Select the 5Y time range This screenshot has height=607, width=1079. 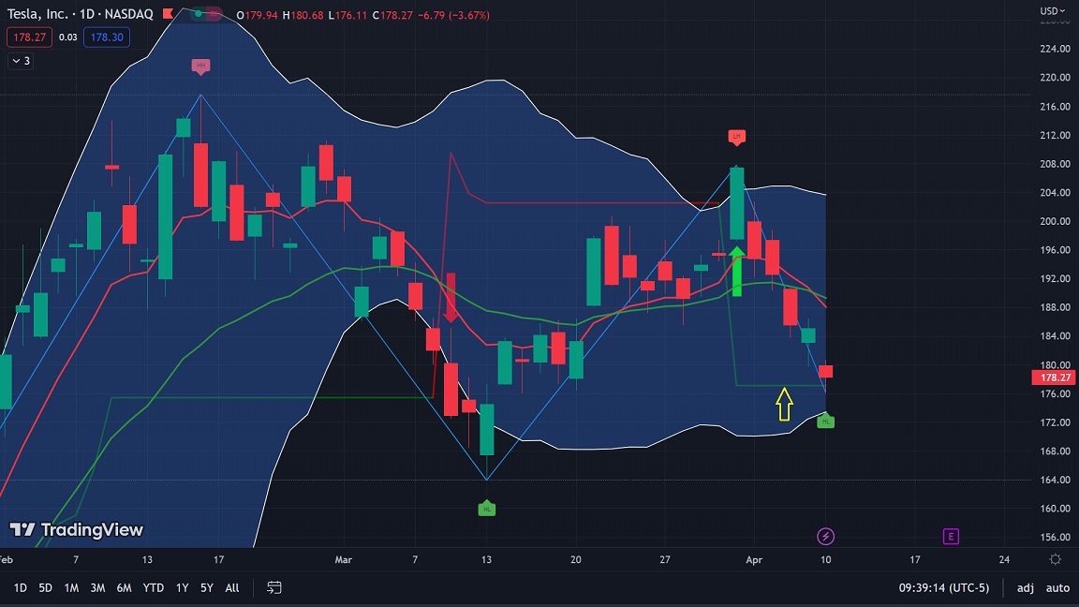[206, 587]
